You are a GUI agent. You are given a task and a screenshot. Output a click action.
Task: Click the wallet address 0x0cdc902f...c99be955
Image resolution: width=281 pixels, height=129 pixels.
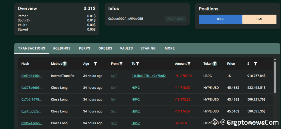125,19
